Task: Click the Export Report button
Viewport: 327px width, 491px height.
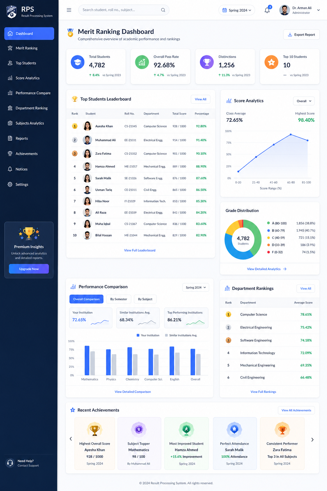Action: tap(301, 35)
